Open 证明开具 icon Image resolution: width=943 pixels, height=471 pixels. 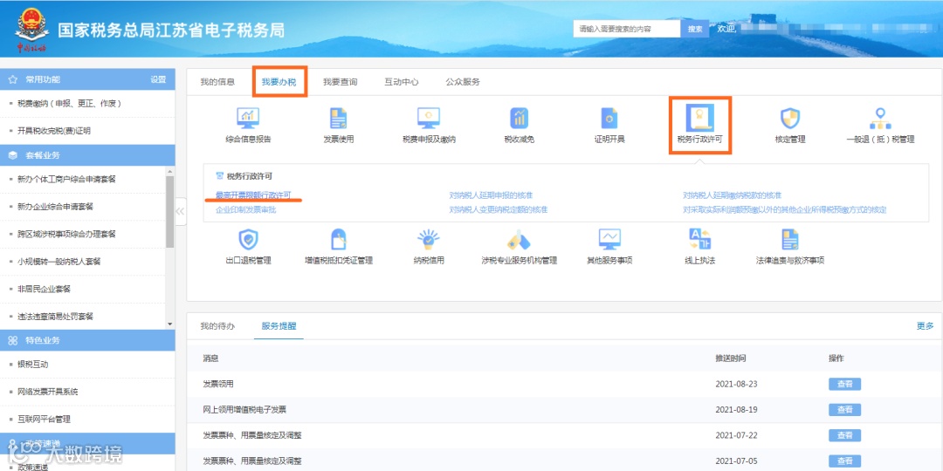pos(609,118)
